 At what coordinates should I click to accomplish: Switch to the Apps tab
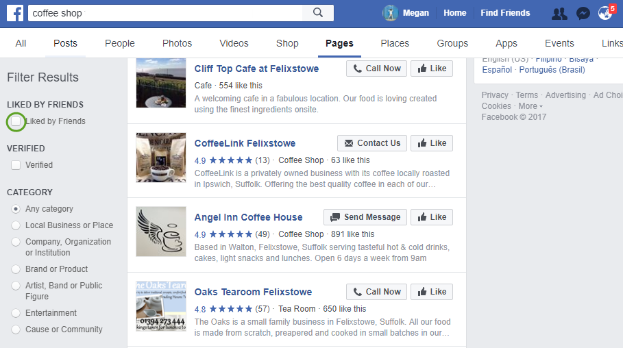506,43
